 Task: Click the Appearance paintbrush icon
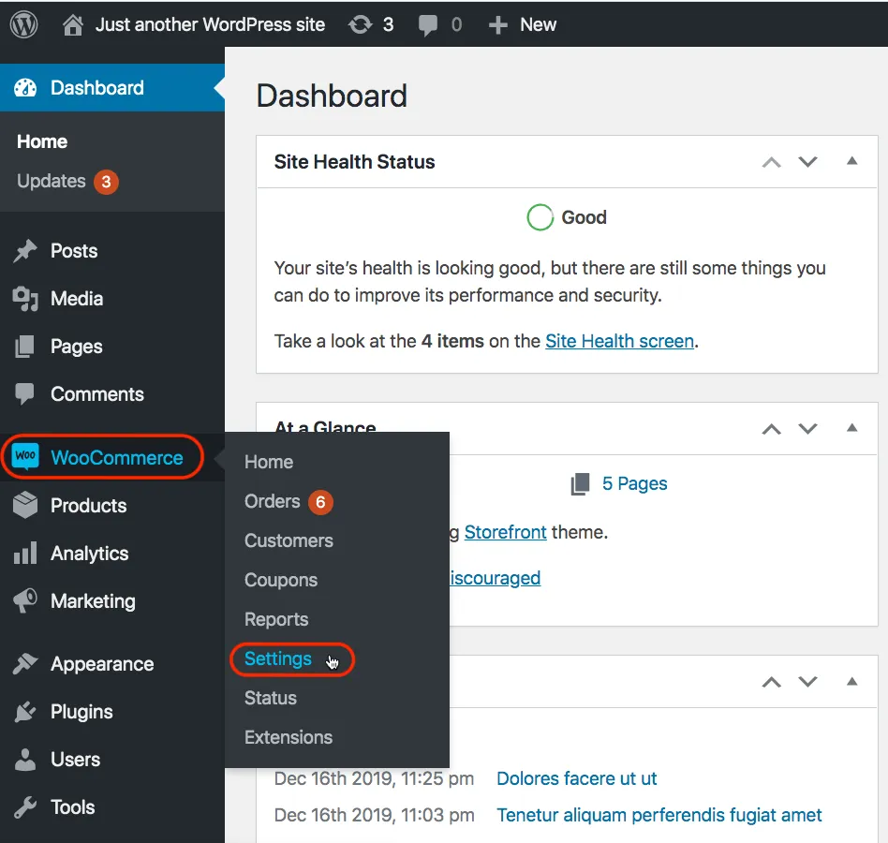[25, 663]
